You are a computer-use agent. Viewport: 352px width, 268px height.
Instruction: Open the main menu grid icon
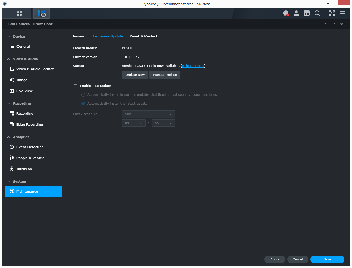tap(19, 13)
